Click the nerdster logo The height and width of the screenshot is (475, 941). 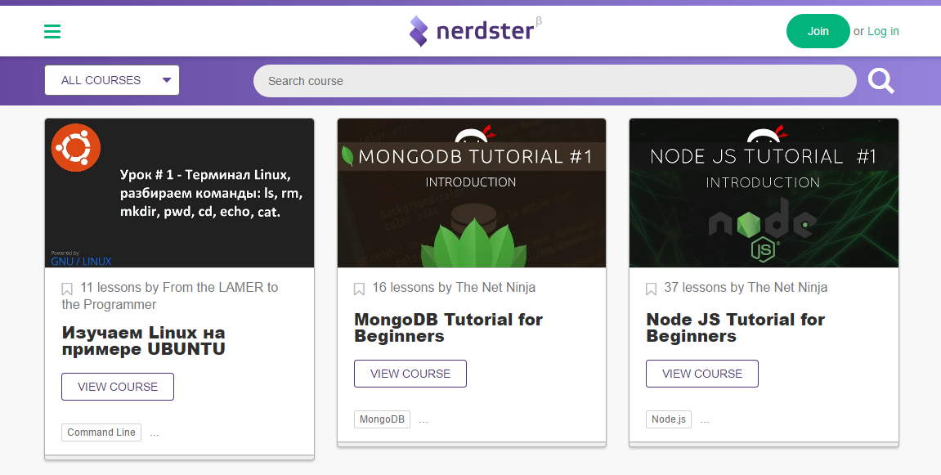[474, 30]
